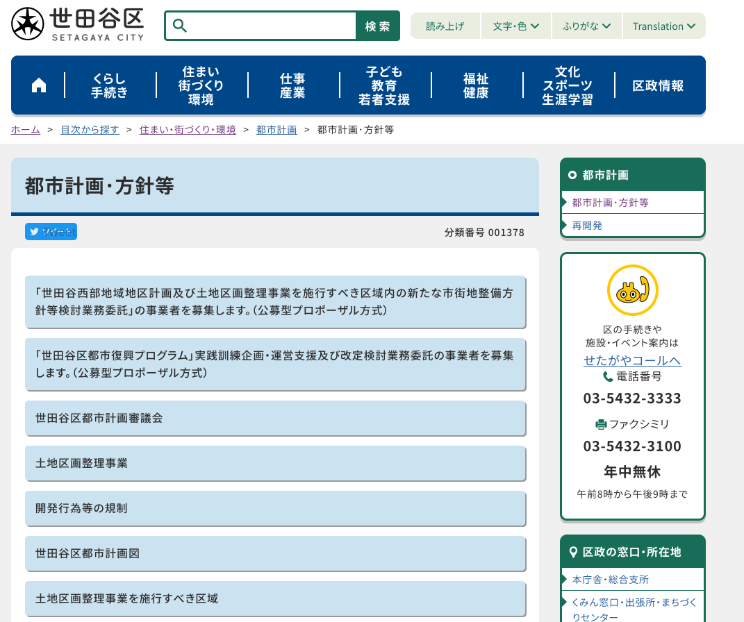The image size is (744, 622).
Task: Click the fax icon beside ファクシミリ
Action: (x=601, y=424)
